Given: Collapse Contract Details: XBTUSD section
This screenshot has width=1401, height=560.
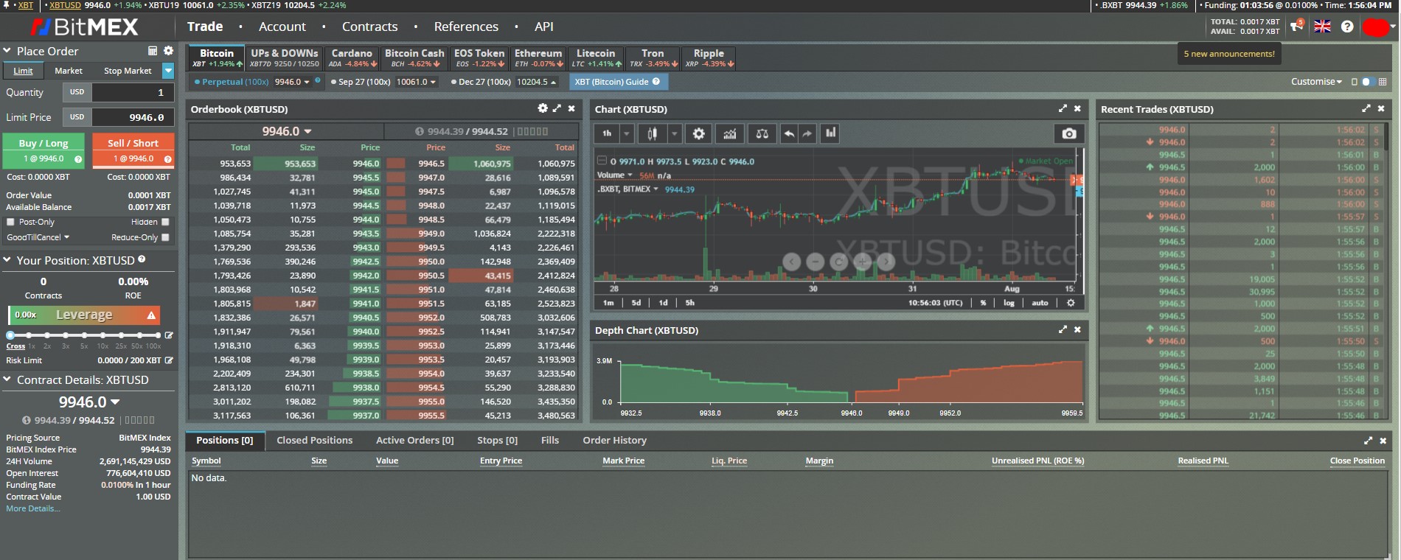Looking at the screenshot, I should (x=7, y=379).
